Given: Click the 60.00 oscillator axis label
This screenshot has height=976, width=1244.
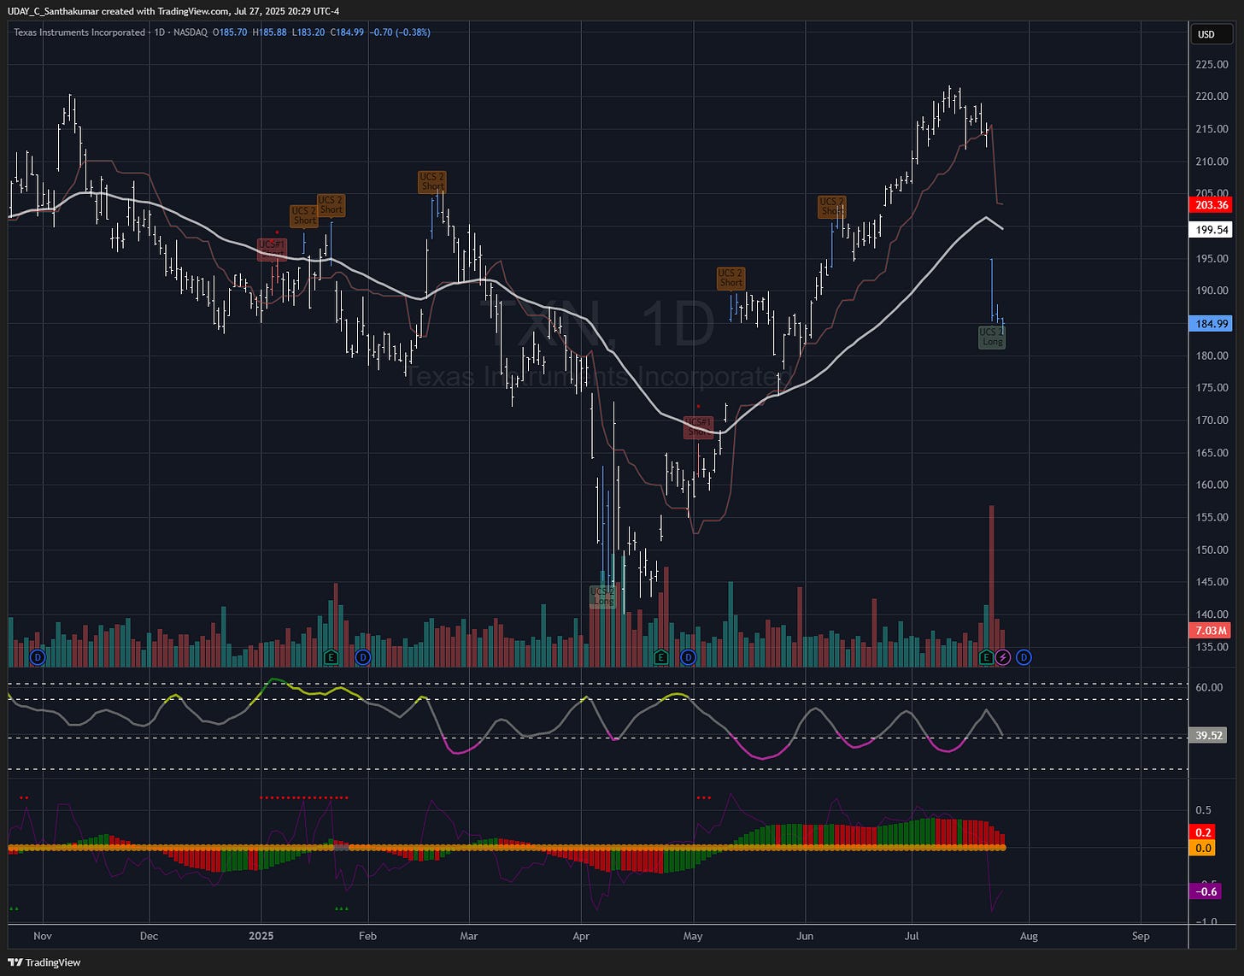Looking at the screenshot, I should 1209,687.
